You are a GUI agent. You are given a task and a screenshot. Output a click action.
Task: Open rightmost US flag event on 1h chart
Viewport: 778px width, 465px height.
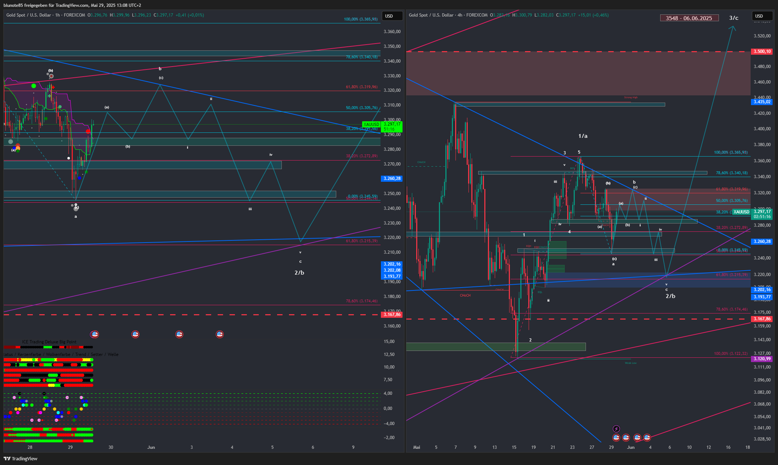point(219,334)
